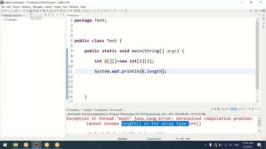This screenshot has width=266, height=149.
Task: Click the New file toolbar icon
Action: point(2,11)
